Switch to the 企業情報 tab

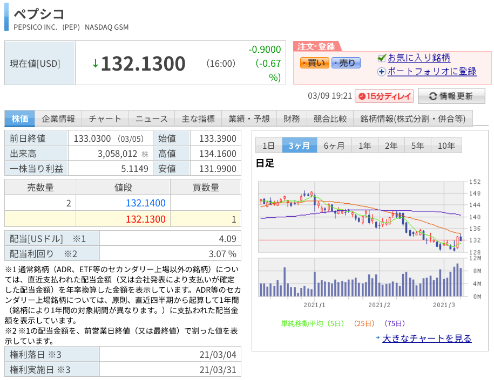click(58, 119)
